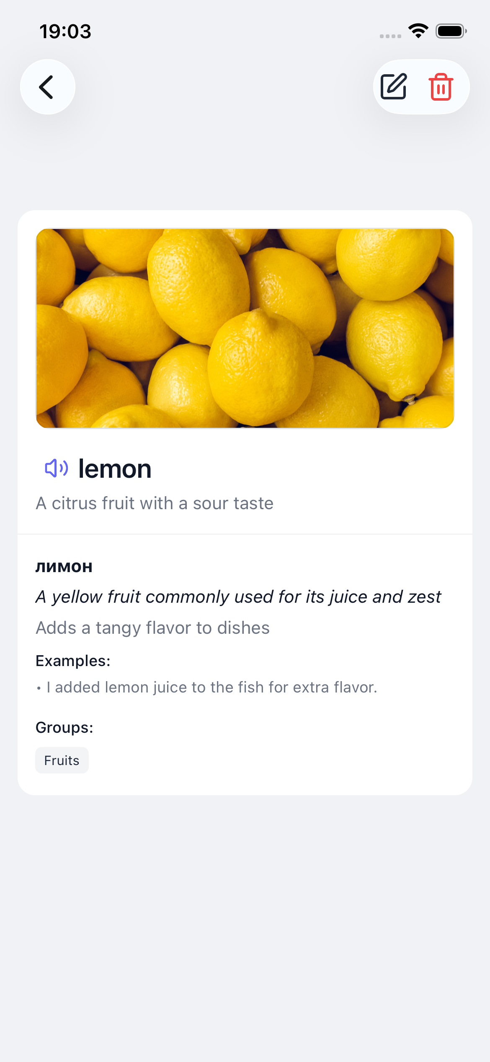Tap the clock showing 19:03
The width and height of the screenshot is (490, 1062).
(x=65, y=31)
